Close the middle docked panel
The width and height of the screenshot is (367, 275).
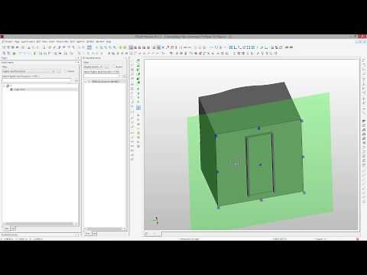(126, 58)
